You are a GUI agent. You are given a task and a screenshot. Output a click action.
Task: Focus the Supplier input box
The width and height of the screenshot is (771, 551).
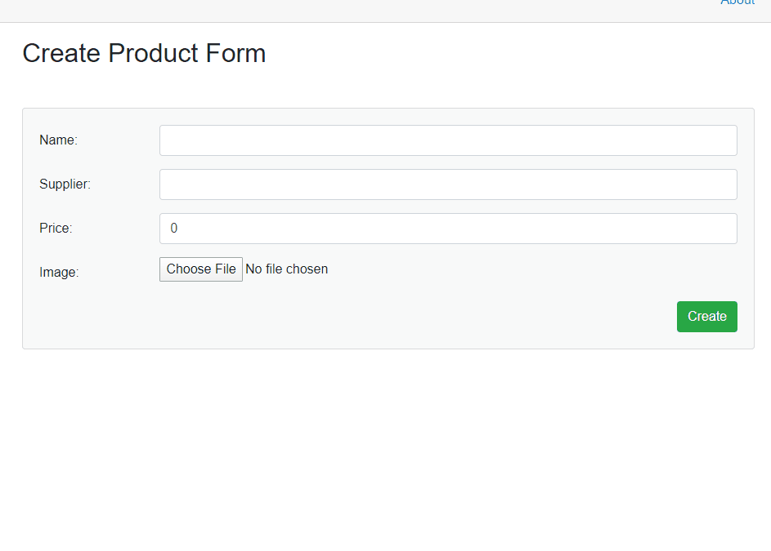448,184
